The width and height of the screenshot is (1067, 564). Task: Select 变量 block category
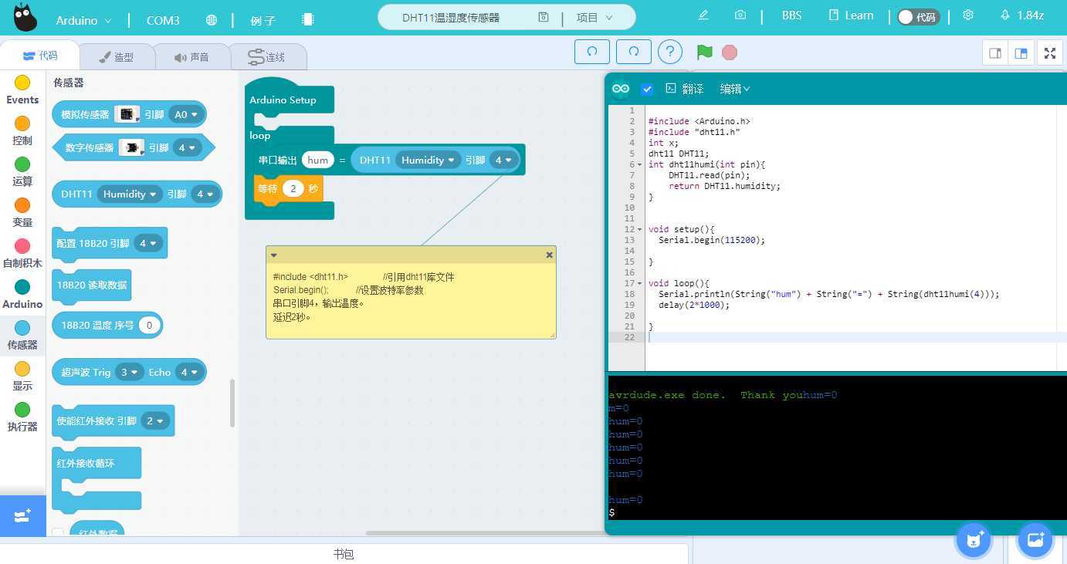[22, 213]
